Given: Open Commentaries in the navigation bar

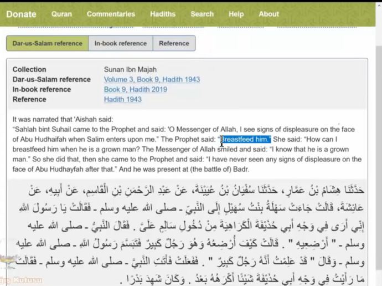Looking at the screenshot, I should [111, 14].
